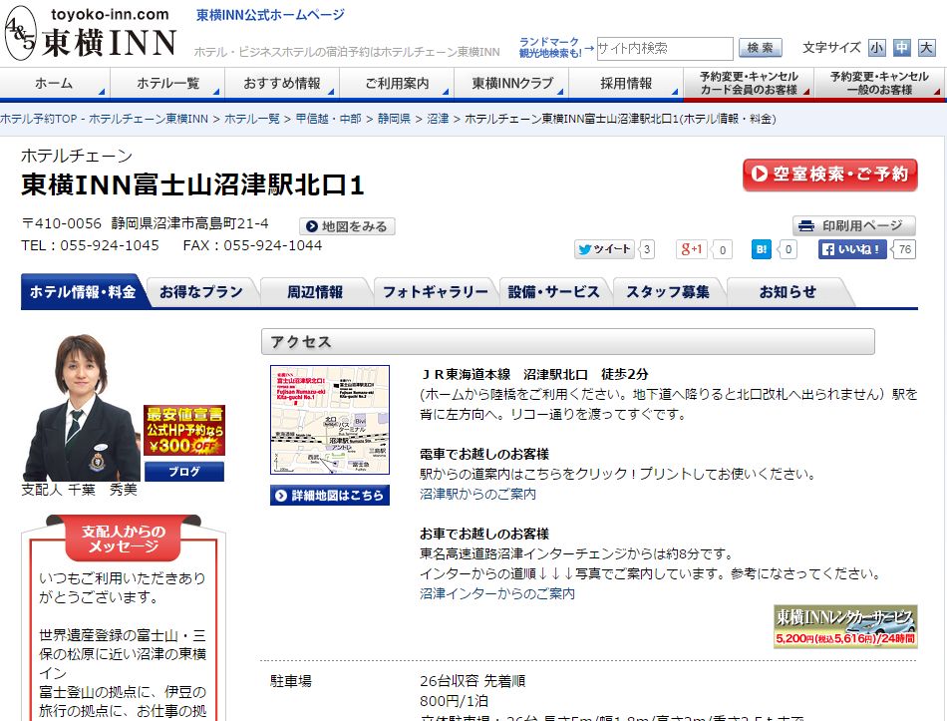The width and height of the screenshot is (947, 721).
Task: Switch to the 設備・サービス tab
Action: pos(554,292)
